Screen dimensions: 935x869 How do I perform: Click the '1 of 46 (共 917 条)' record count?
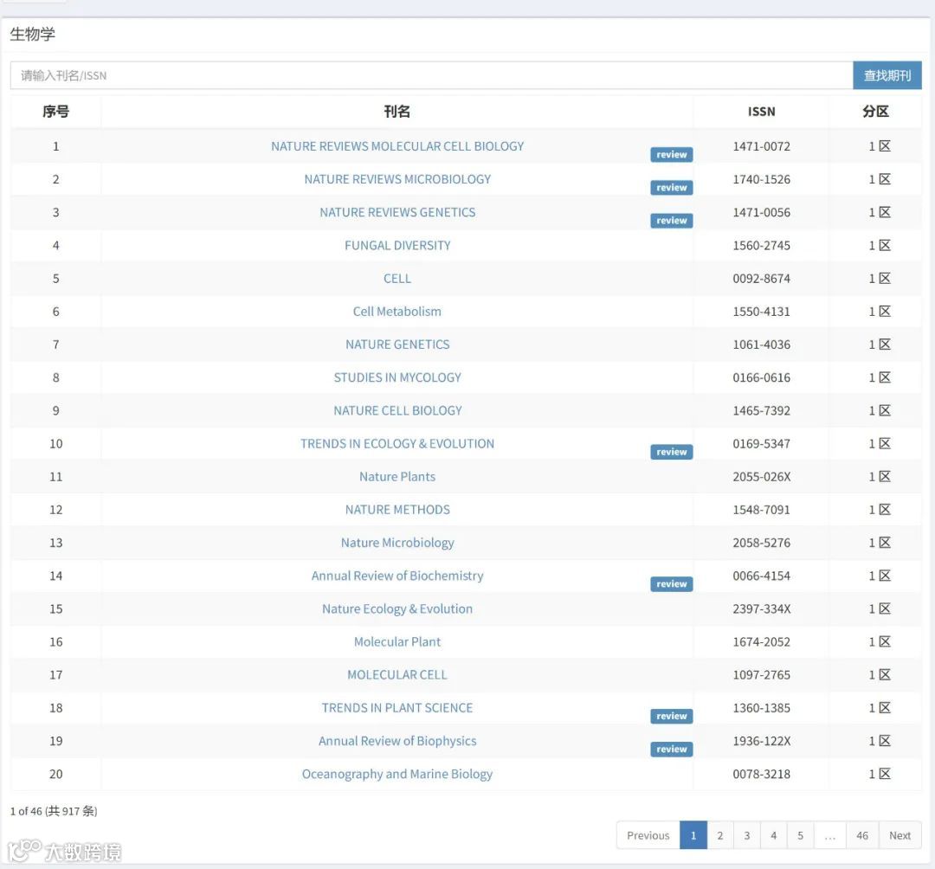pyautogui.click(x=54, y=811)
